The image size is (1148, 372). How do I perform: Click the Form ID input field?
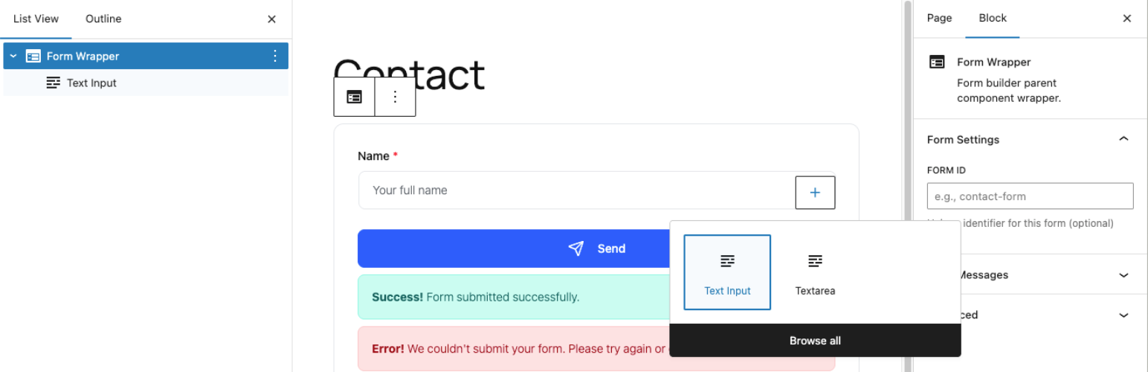tap(1030, 196)
